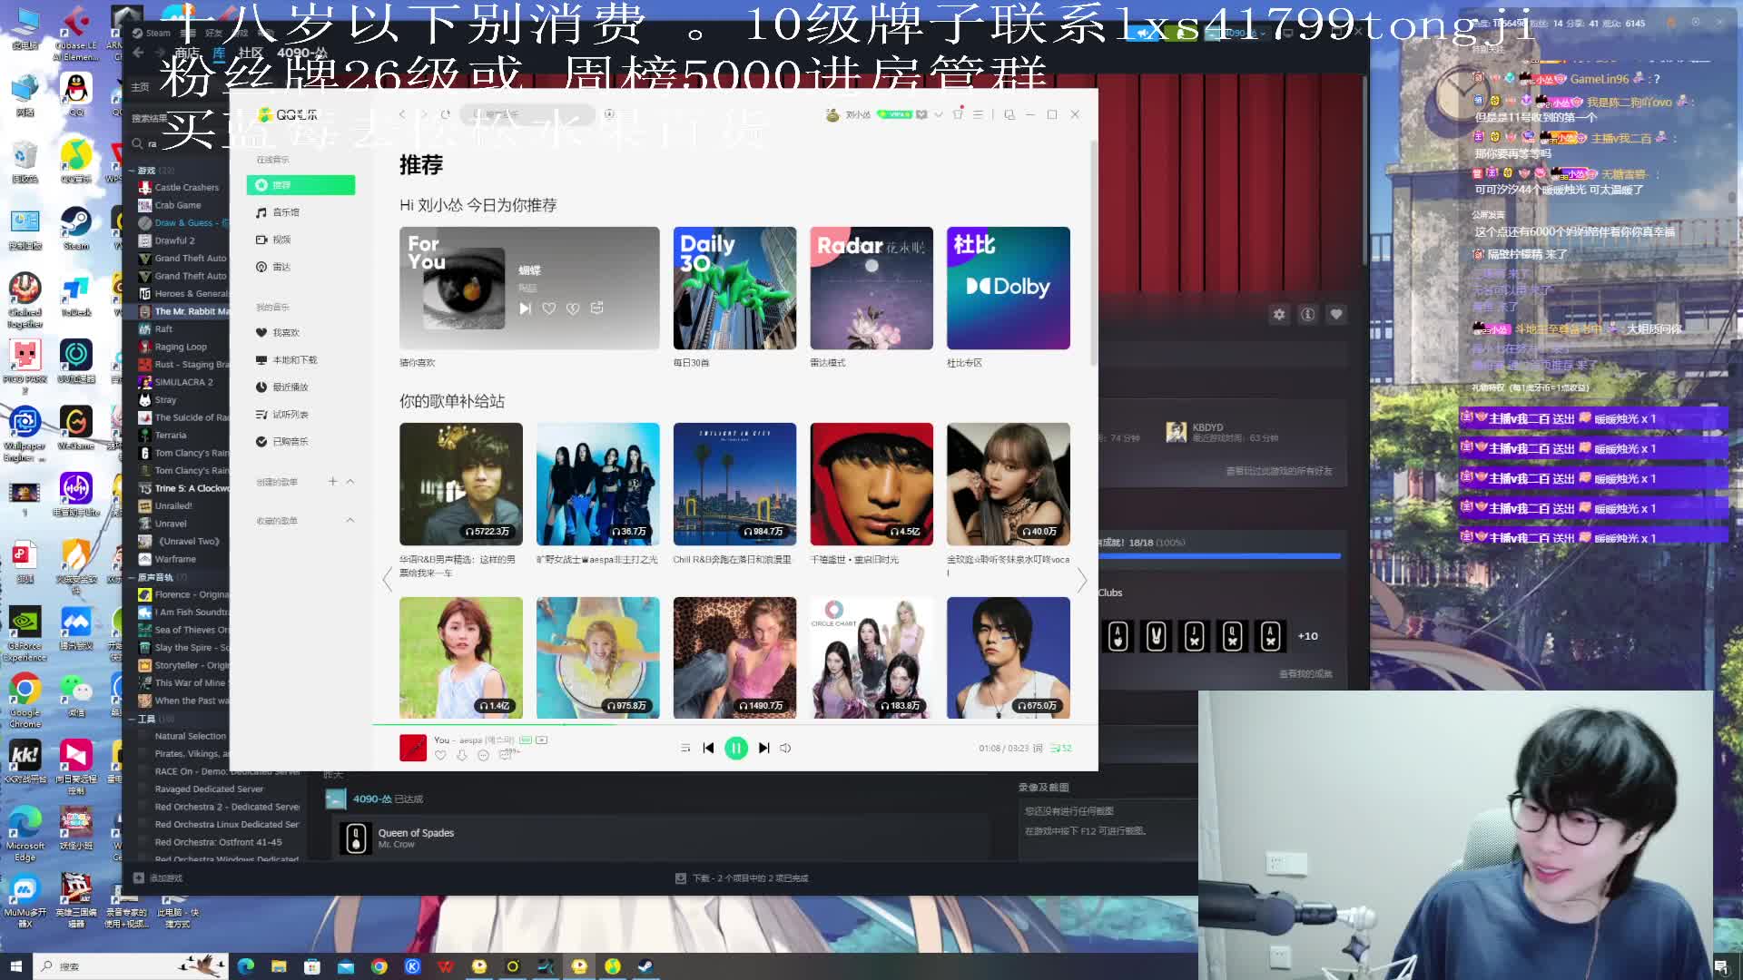Add a new created playlist with plus
Screen dimensions: 1743x980
click(333, 482)
